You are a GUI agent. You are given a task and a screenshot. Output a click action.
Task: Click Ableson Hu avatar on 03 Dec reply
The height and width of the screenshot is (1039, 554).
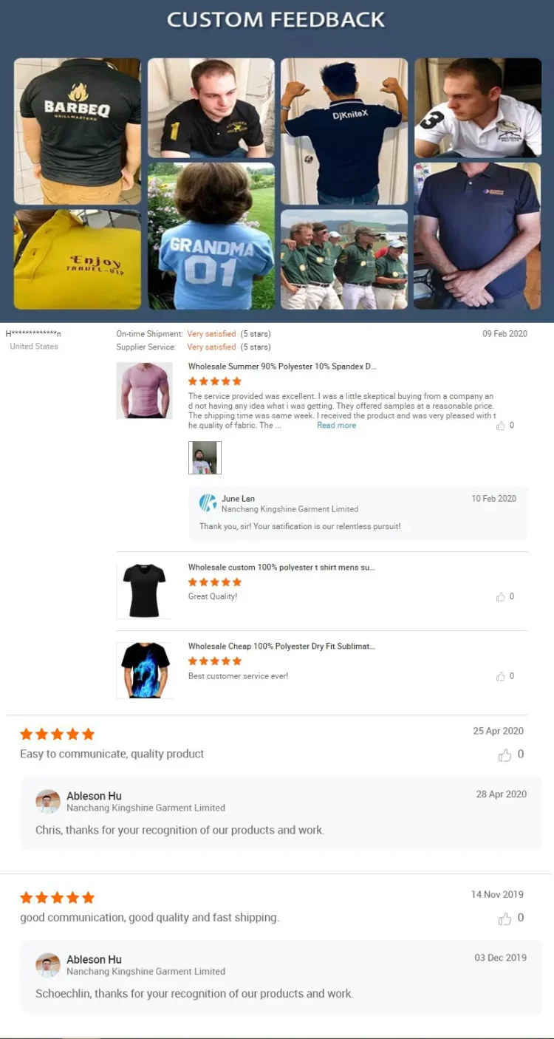pyautogui.click(x=48, y=965)
